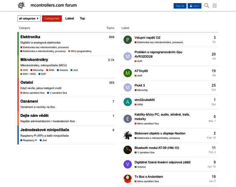Screen dimensions: 236x187
Task: Open the Microchip subcategory under Mikrokontroléry
Action: [37, 70]
